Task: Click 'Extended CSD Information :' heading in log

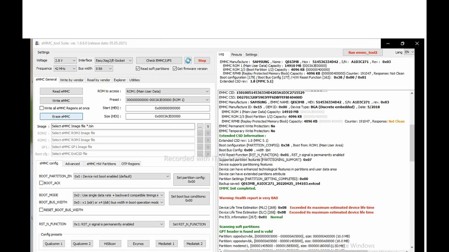Action: (x=242, y=136)
